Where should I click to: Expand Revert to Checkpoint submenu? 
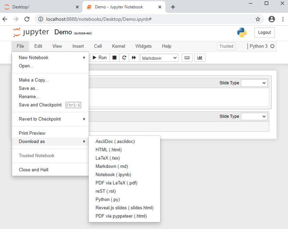(x=50, y=119)
